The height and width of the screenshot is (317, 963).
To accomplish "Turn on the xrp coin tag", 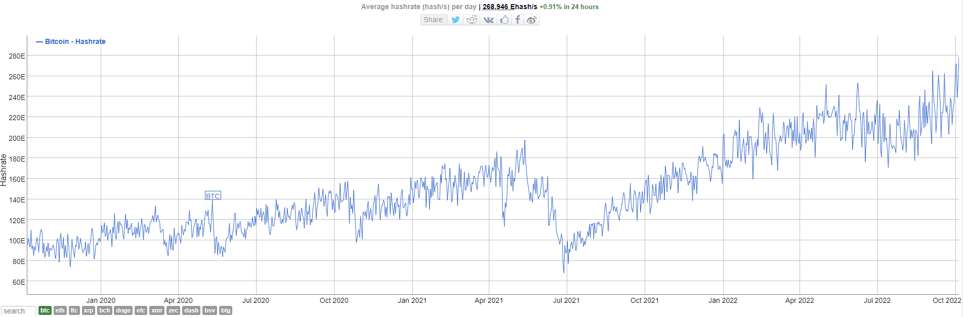I will 89,310.
